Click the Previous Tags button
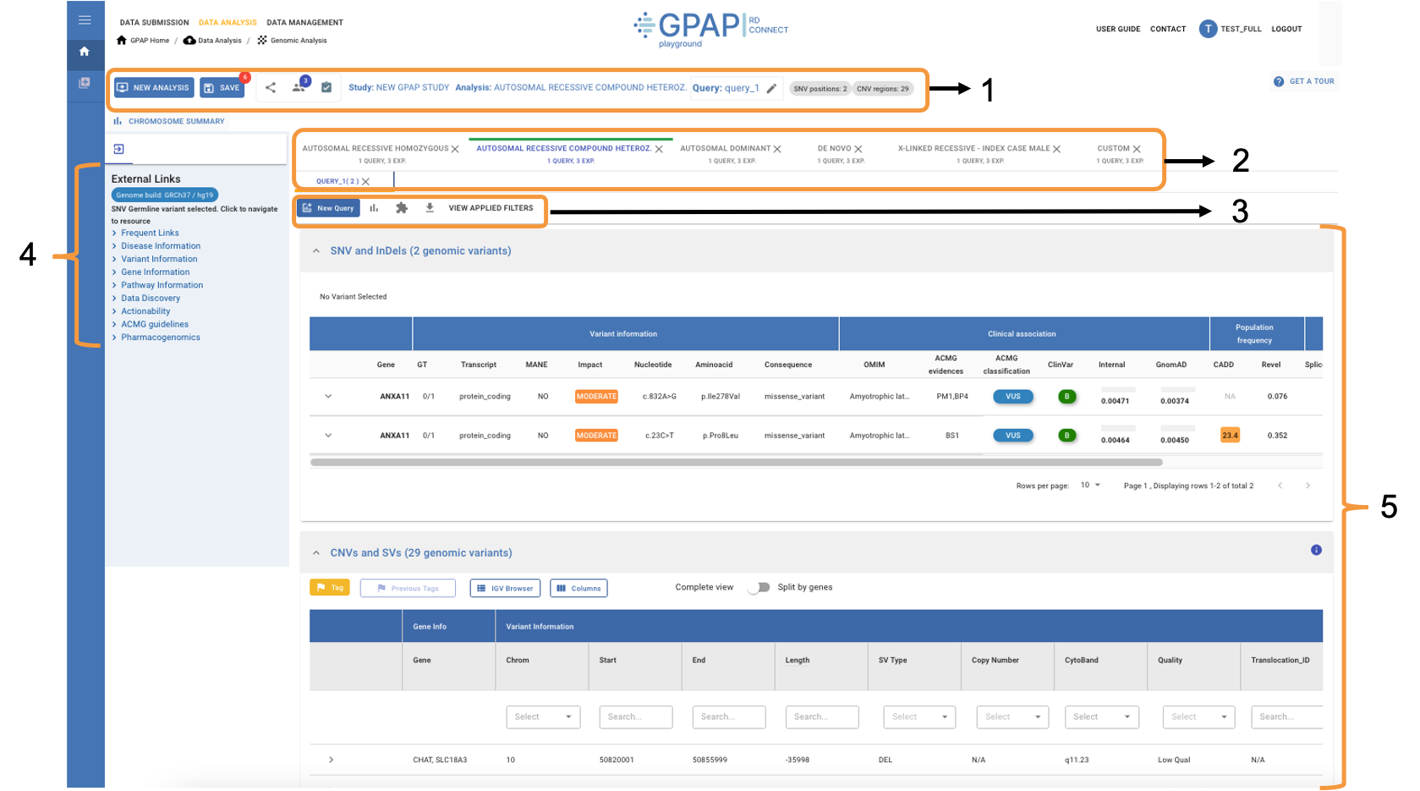The width and height of the screenshot is (1420, 791). 408,588
